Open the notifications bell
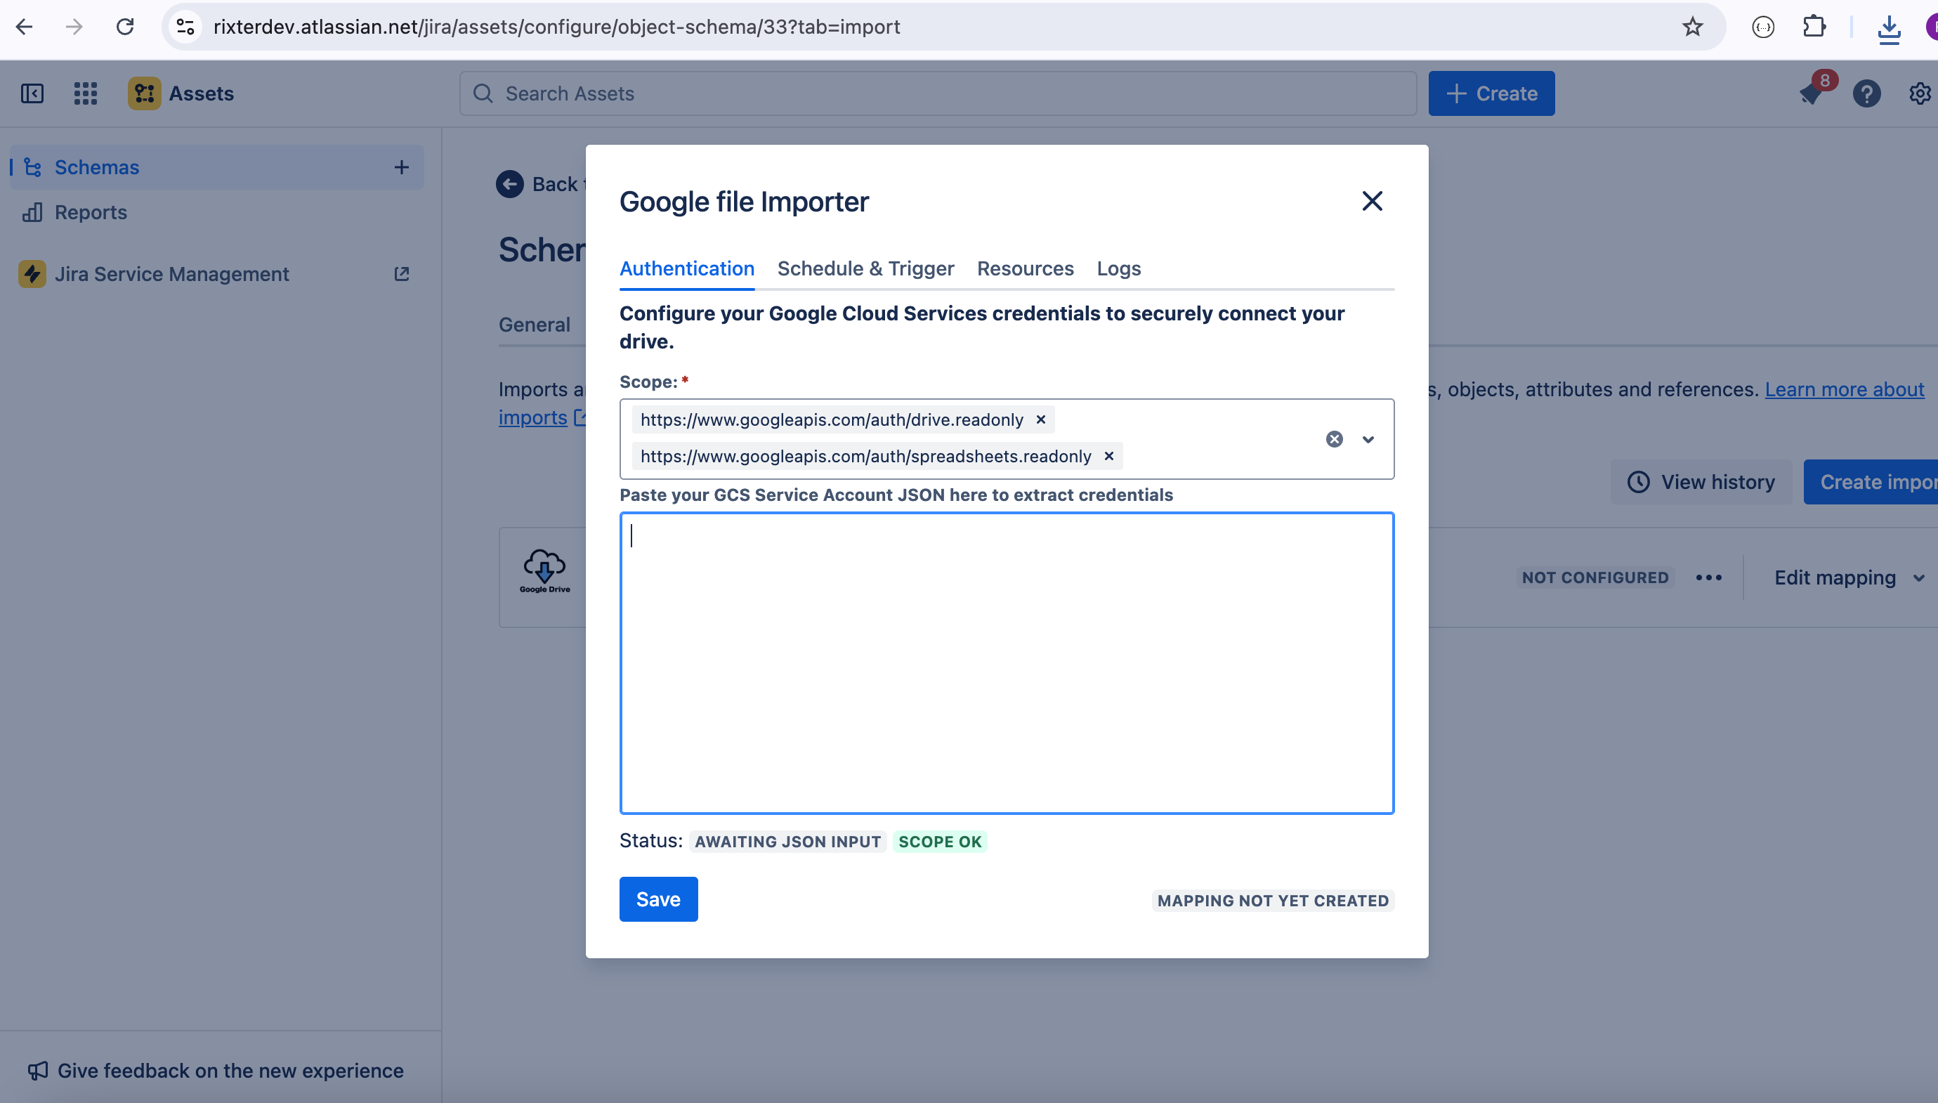 coord(1811,93)
